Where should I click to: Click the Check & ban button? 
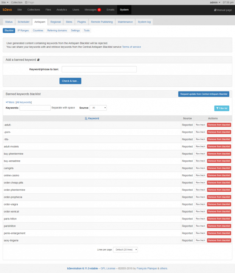pyautogui.click(x=70, y=81)
